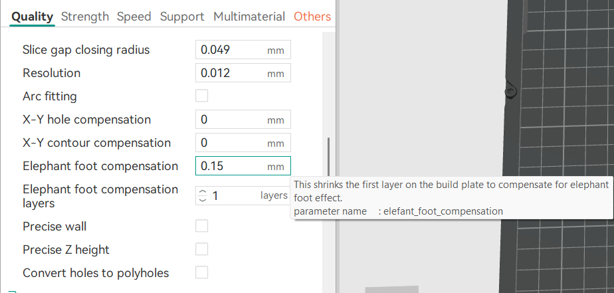Screen dimensions: 614x293
Task: Select the Support tab
Action: click(x=182, y=17)
